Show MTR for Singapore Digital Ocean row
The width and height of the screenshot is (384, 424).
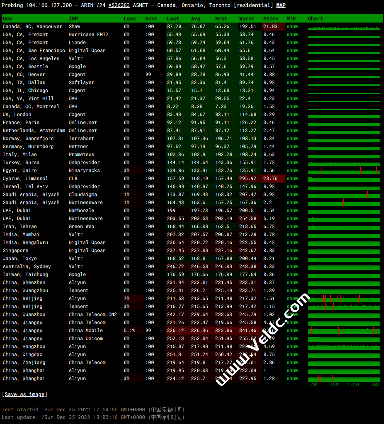click(x=292, y=251)
